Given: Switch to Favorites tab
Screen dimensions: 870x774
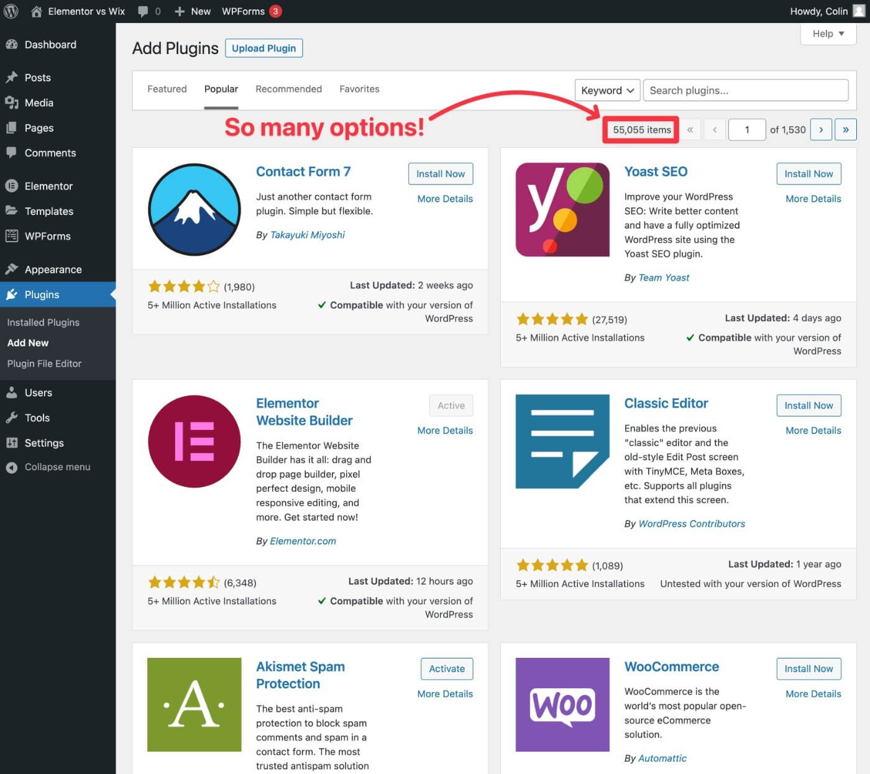Looking at the screenshot, I should coord(359,89).
